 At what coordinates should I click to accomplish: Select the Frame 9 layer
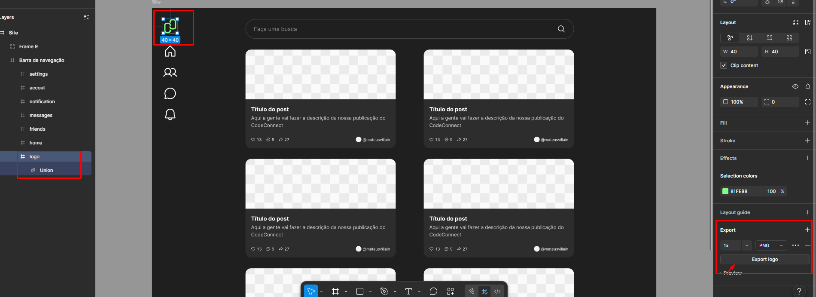point(28,46)
